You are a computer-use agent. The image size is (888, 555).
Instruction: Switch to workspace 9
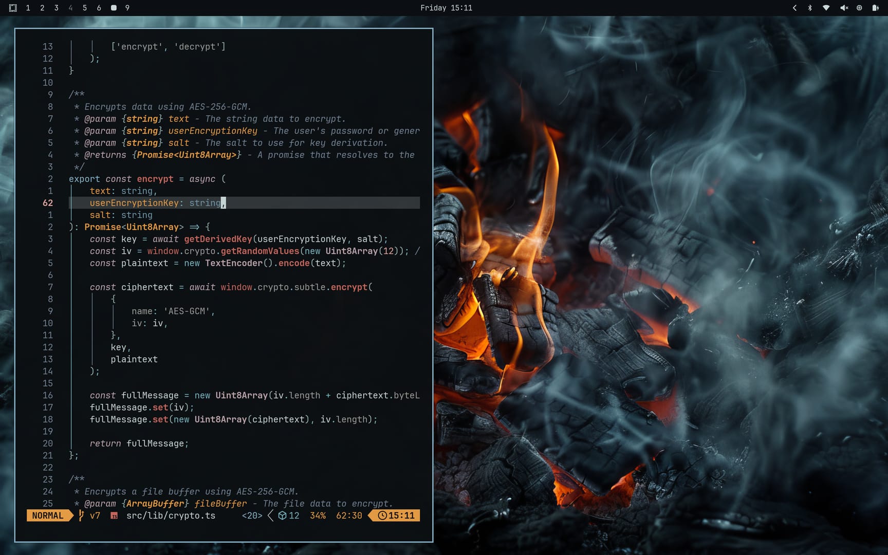127,8
